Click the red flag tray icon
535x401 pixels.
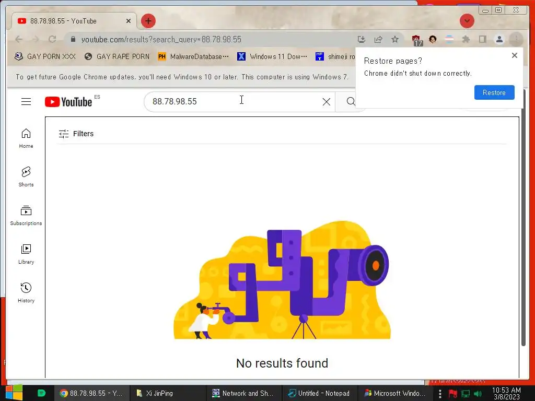tap(453, 394)
